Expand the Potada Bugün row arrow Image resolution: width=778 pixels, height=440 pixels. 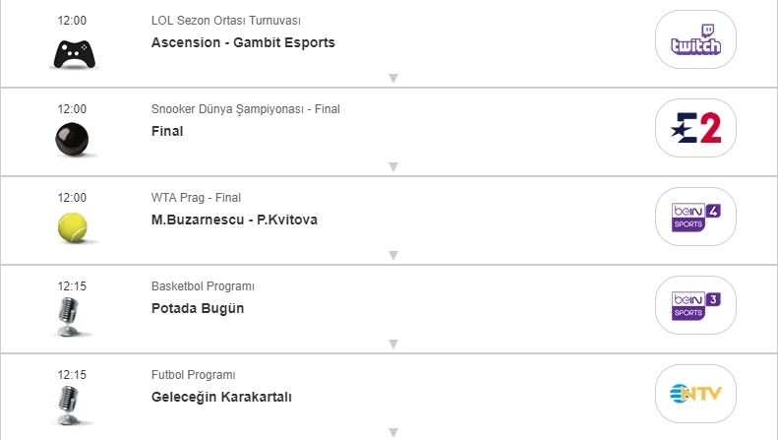393,344
